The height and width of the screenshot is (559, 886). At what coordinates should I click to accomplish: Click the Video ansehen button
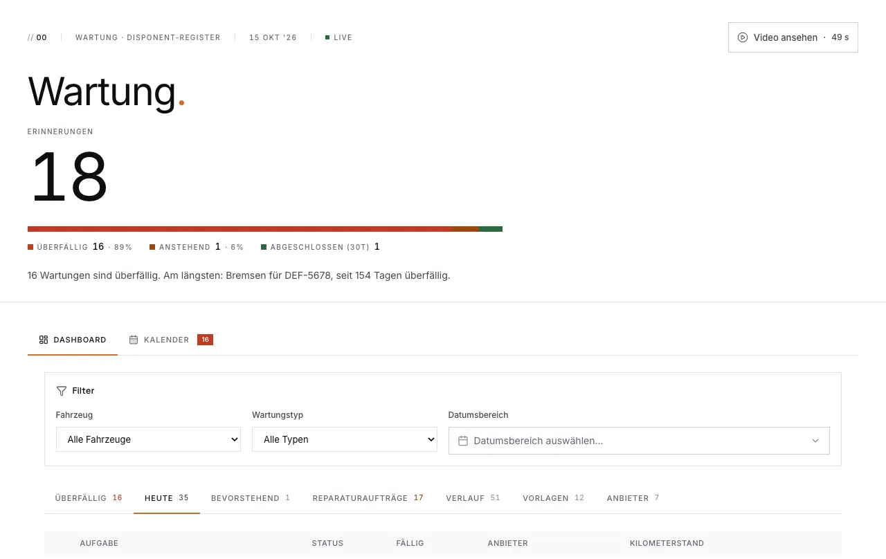793,37
